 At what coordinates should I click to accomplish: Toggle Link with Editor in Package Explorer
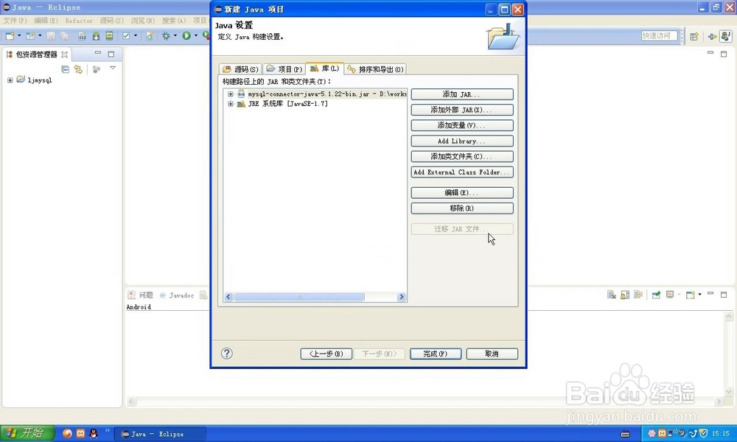78,69
